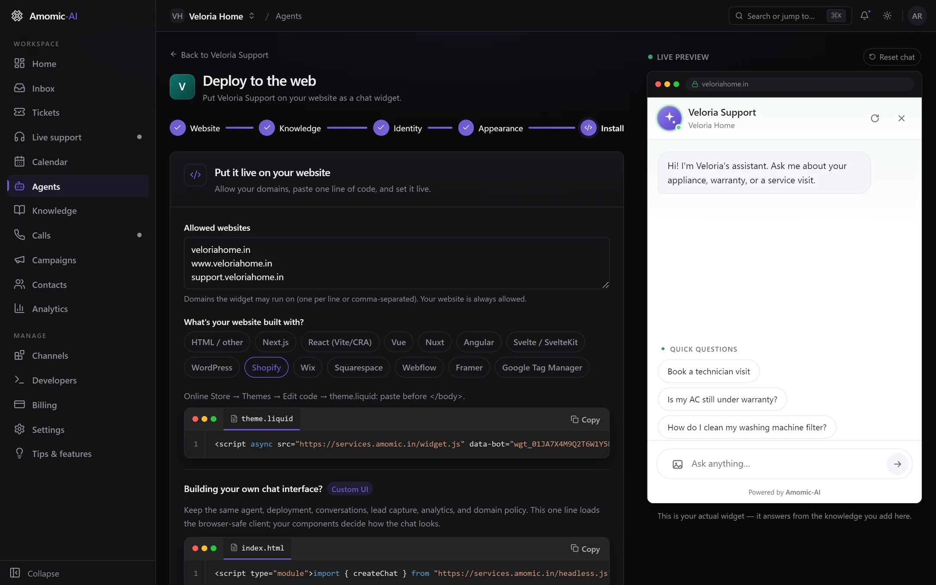The width and height of the screenshot is (936, 585).
Task: Click the Amomic-AI logo
Action: tap(44, 16)
